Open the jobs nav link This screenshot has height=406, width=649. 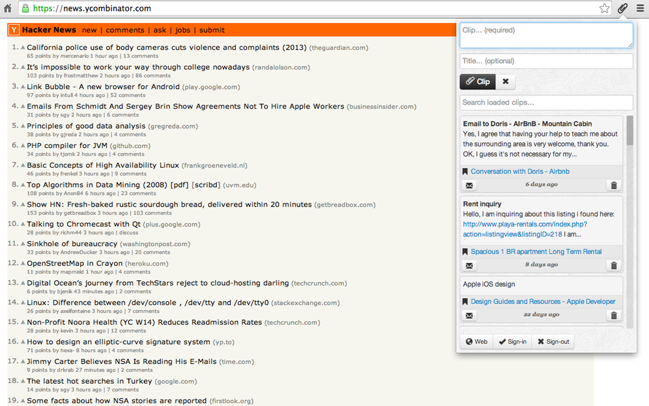pyautogui.click(x=183, y=30)
